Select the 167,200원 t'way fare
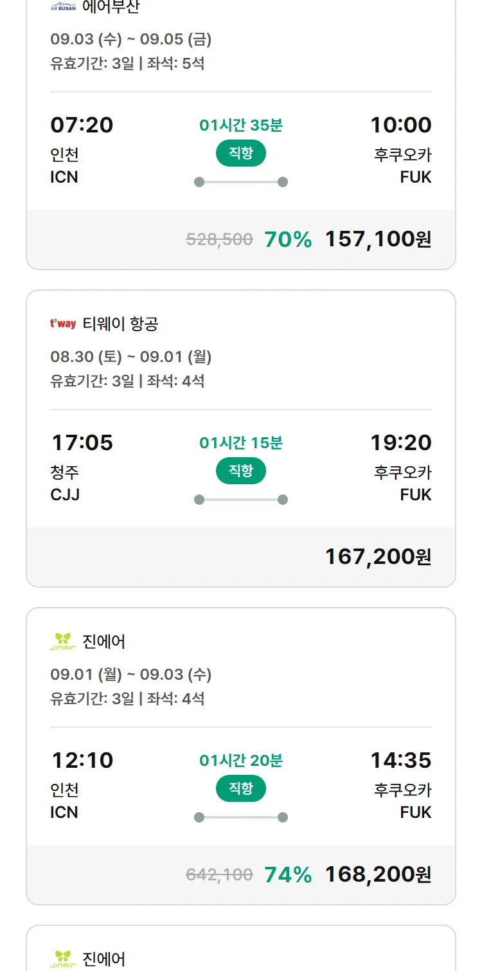The width and height of the screenshot is (482, 971). point(378,557)
